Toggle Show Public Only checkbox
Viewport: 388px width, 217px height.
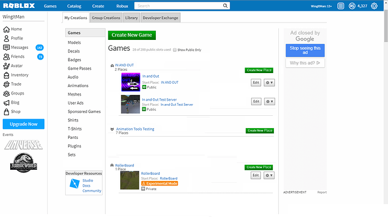coord(175,50)
